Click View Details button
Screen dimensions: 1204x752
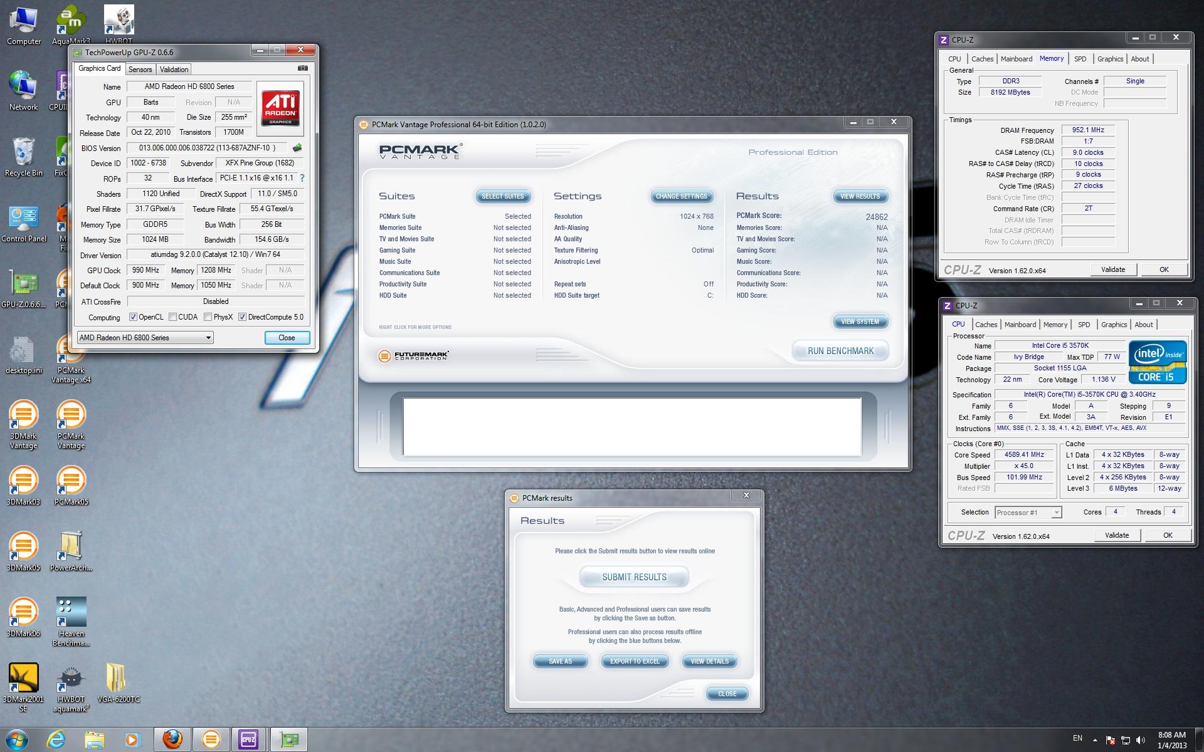click(x=709, y=661)
